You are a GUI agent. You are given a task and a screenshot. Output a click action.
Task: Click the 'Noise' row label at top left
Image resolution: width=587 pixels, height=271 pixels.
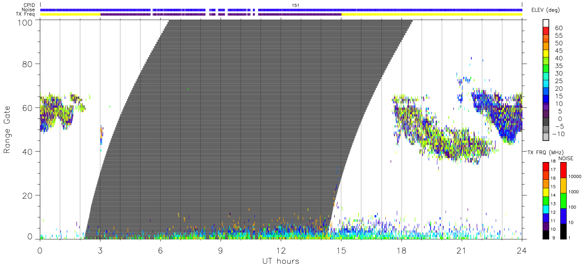(x=29, y=10)
